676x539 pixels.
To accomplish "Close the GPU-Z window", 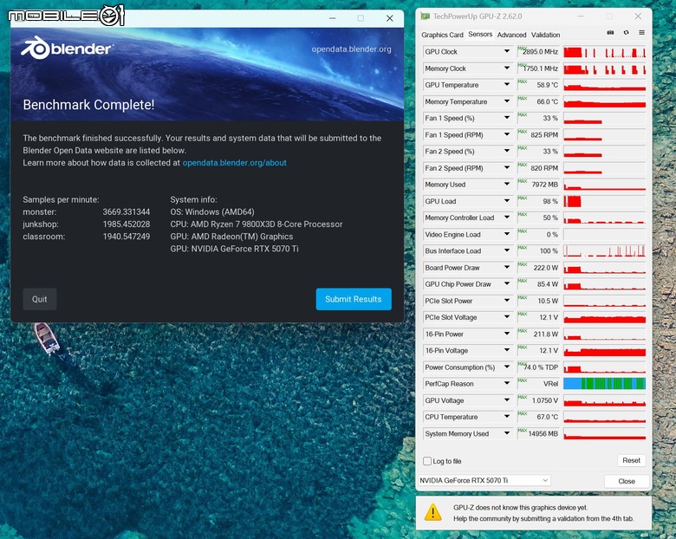I will coord(638,16).
